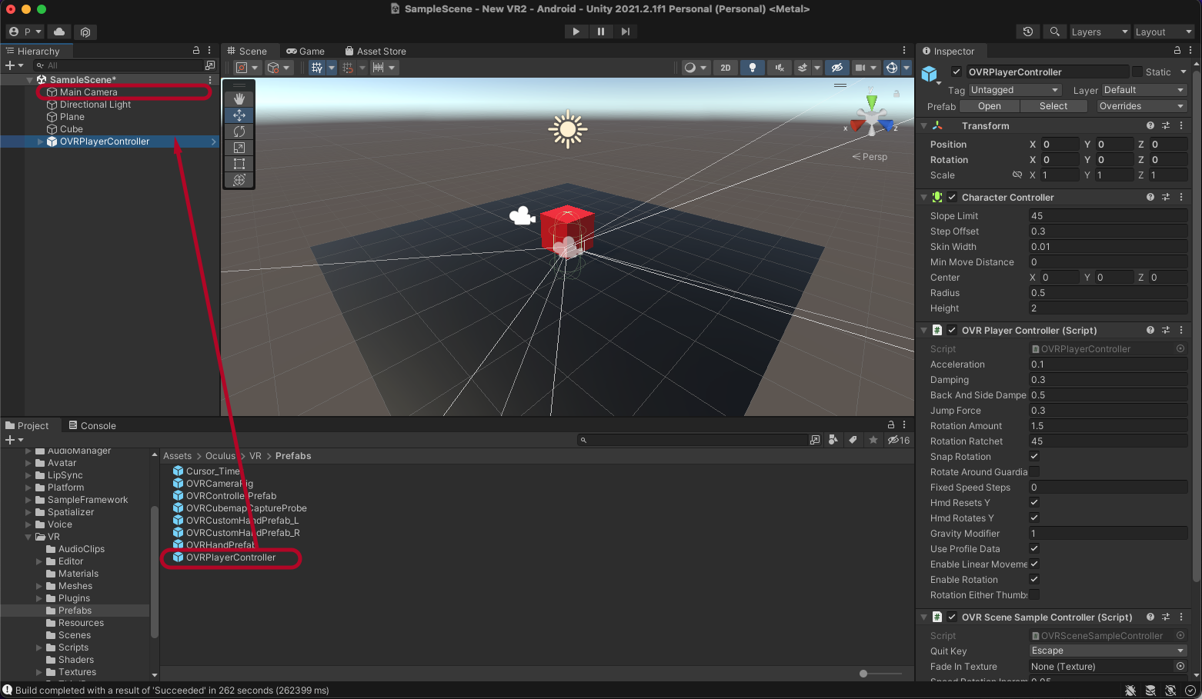
Task: Expand the Editor folder under VR
Action: (x=39, y=561)
